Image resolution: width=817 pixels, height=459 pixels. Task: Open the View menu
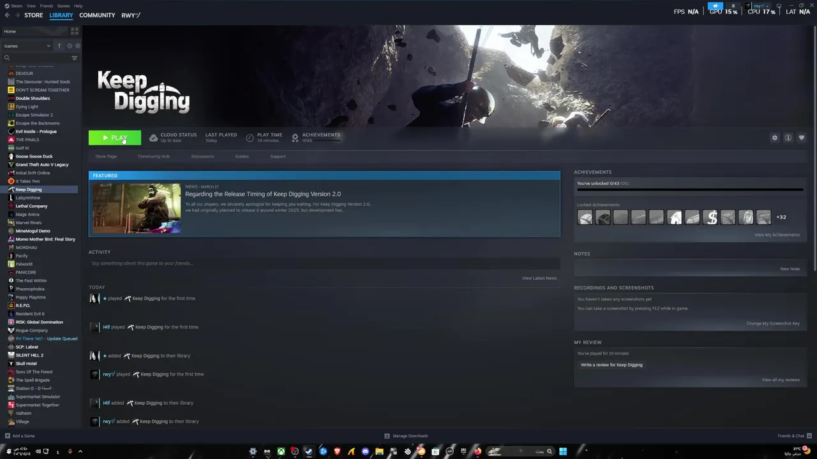pyautogui.click(x=31, y=6)
